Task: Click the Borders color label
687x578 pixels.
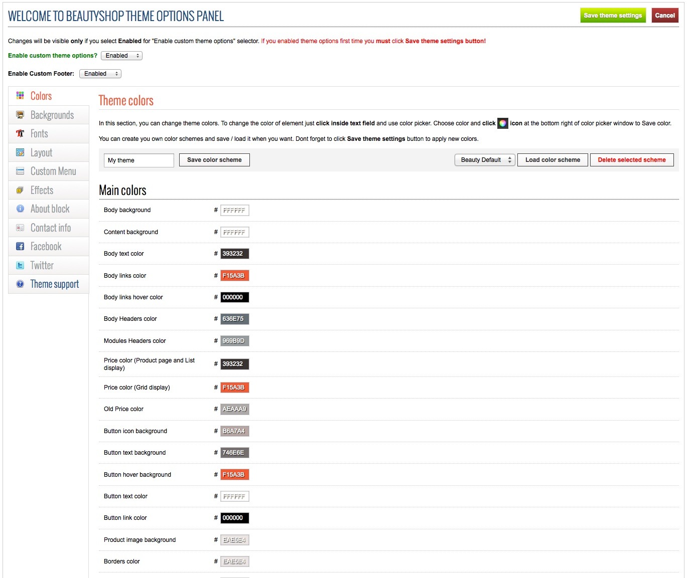Action: (122, 561)
